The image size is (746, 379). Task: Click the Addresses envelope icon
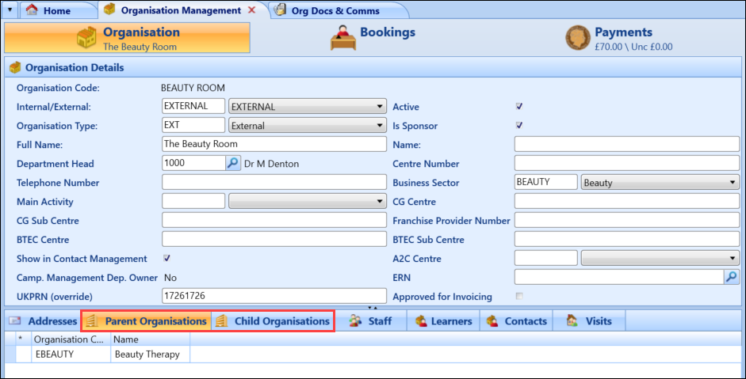15,320
